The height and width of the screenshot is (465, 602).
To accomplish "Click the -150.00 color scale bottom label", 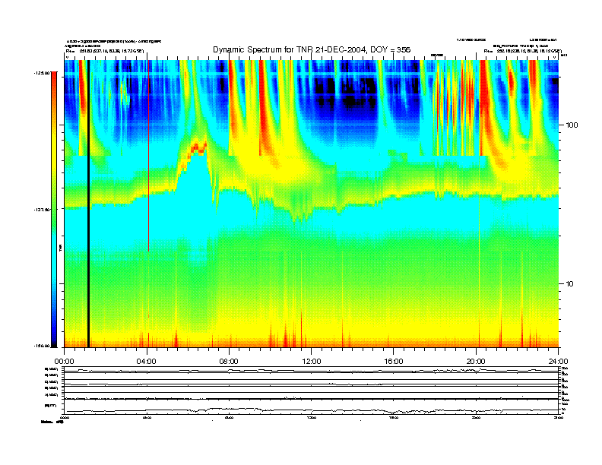I will (42, 346).
